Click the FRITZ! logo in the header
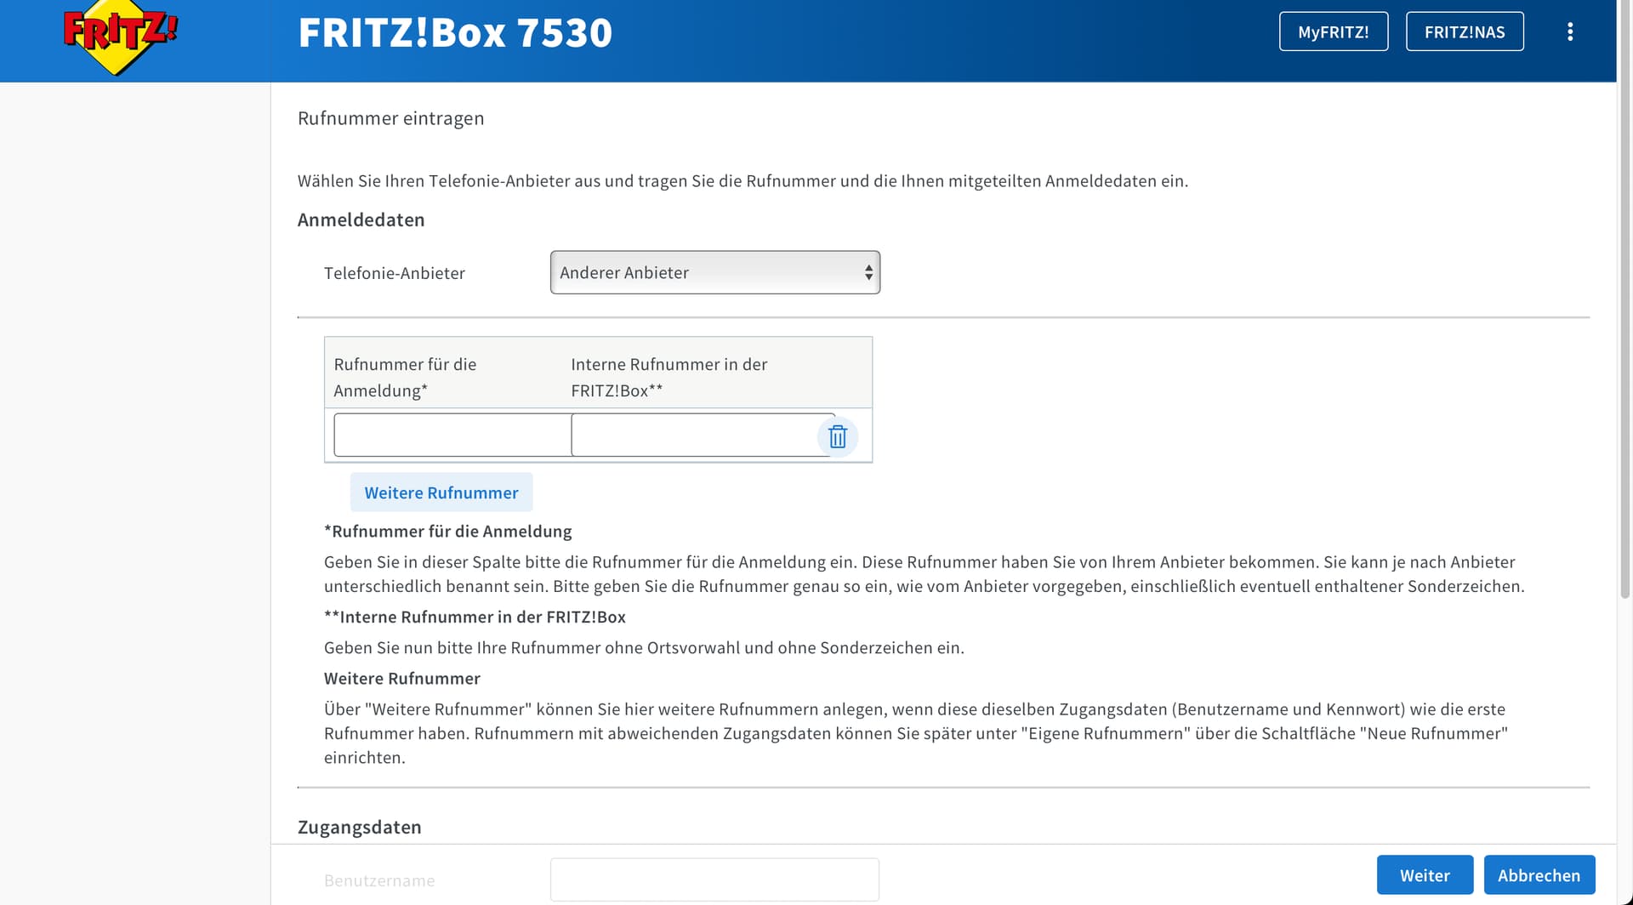 pos(120,37)
